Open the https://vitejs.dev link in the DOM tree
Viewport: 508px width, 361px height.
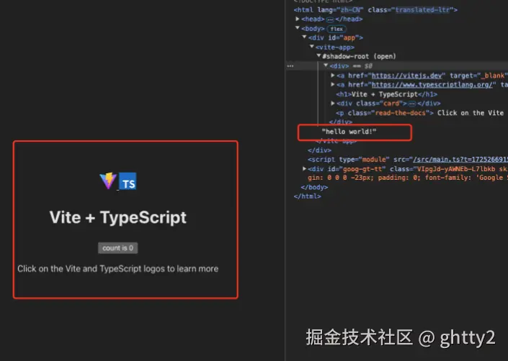(x=406, y=76)
